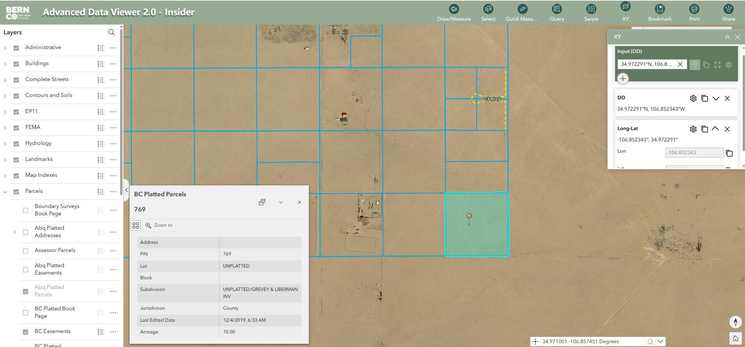Activate the Select tool in toolbar
Image resolution: width=745 pixels, height=347 pixels.
click(488, 12)
